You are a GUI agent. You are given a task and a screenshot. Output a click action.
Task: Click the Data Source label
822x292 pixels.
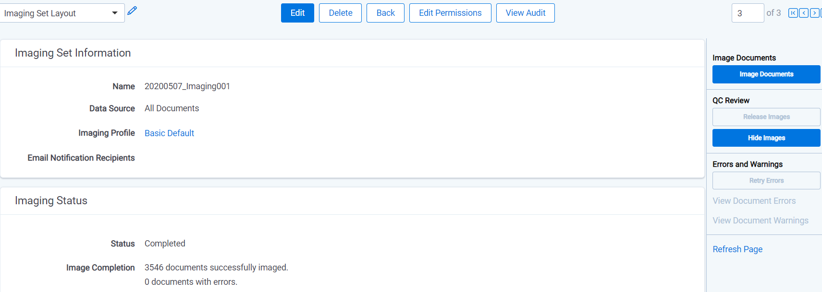112,108
